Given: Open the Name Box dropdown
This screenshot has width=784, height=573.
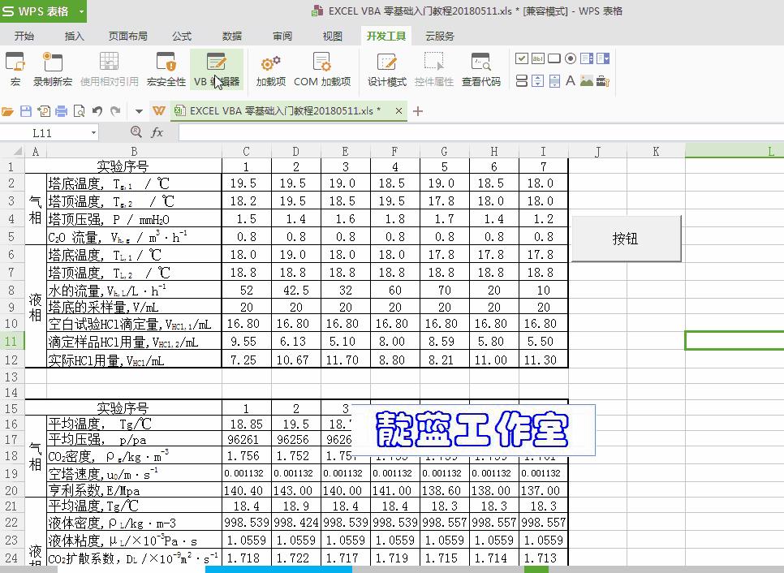Looking at the screenshot, I should [92, 131].
